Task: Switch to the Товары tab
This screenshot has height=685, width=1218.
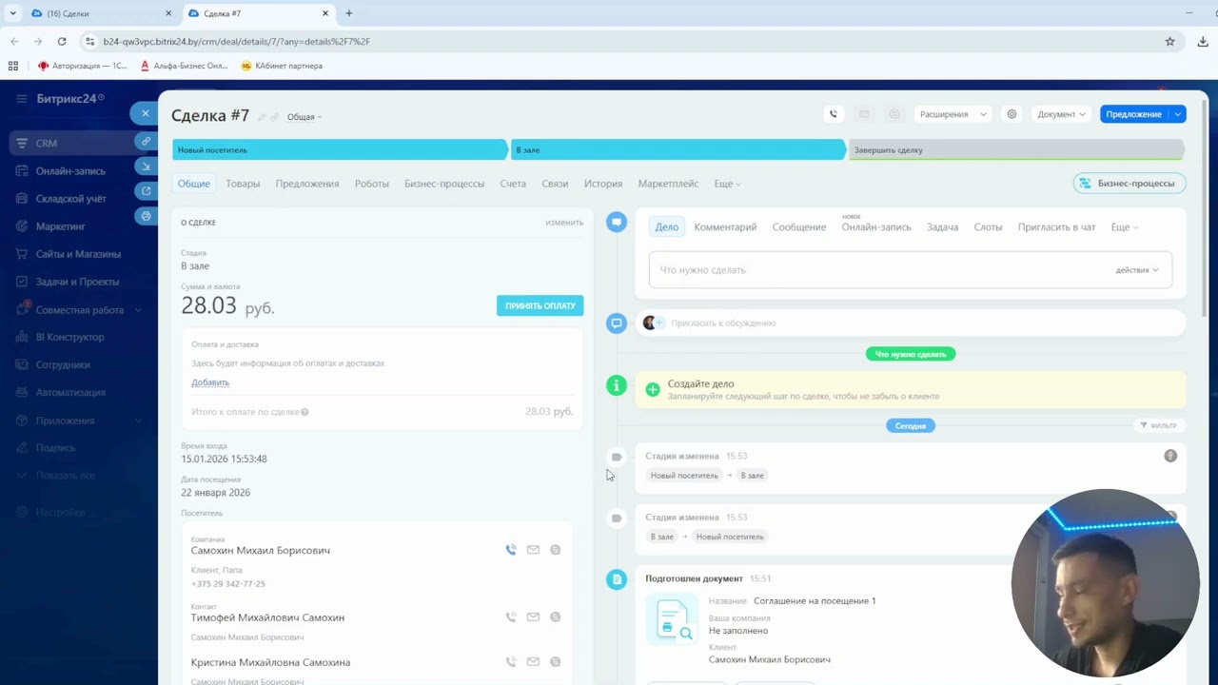Action: click(243, 184)
